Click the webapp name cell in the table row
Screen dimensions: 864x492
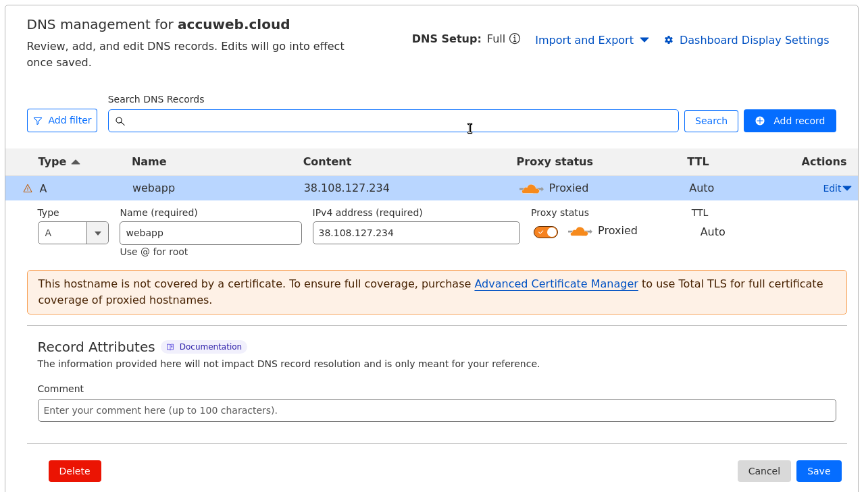coord(153,188)
